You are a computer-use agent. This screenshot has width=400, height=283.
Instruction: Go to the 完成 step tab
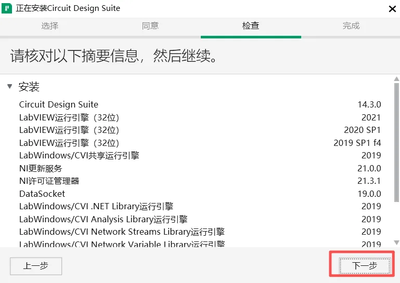[x=351, y=26]
